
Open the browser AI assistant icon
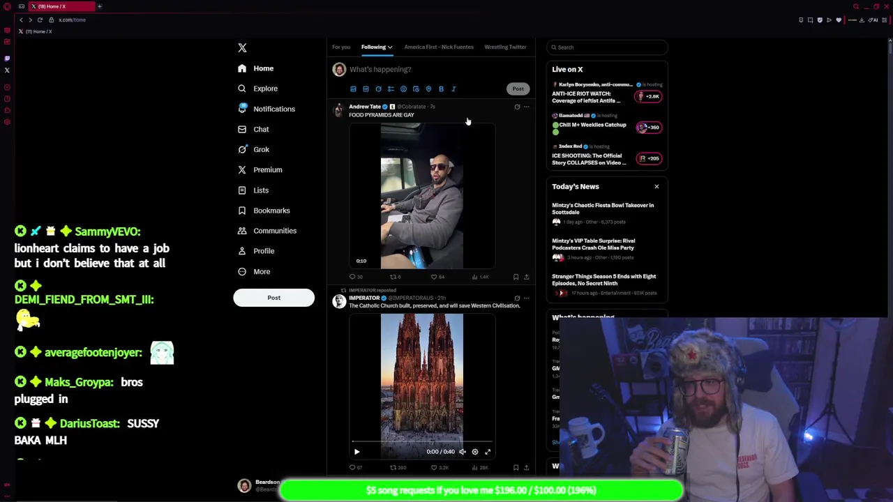click(x=873, y=20)
